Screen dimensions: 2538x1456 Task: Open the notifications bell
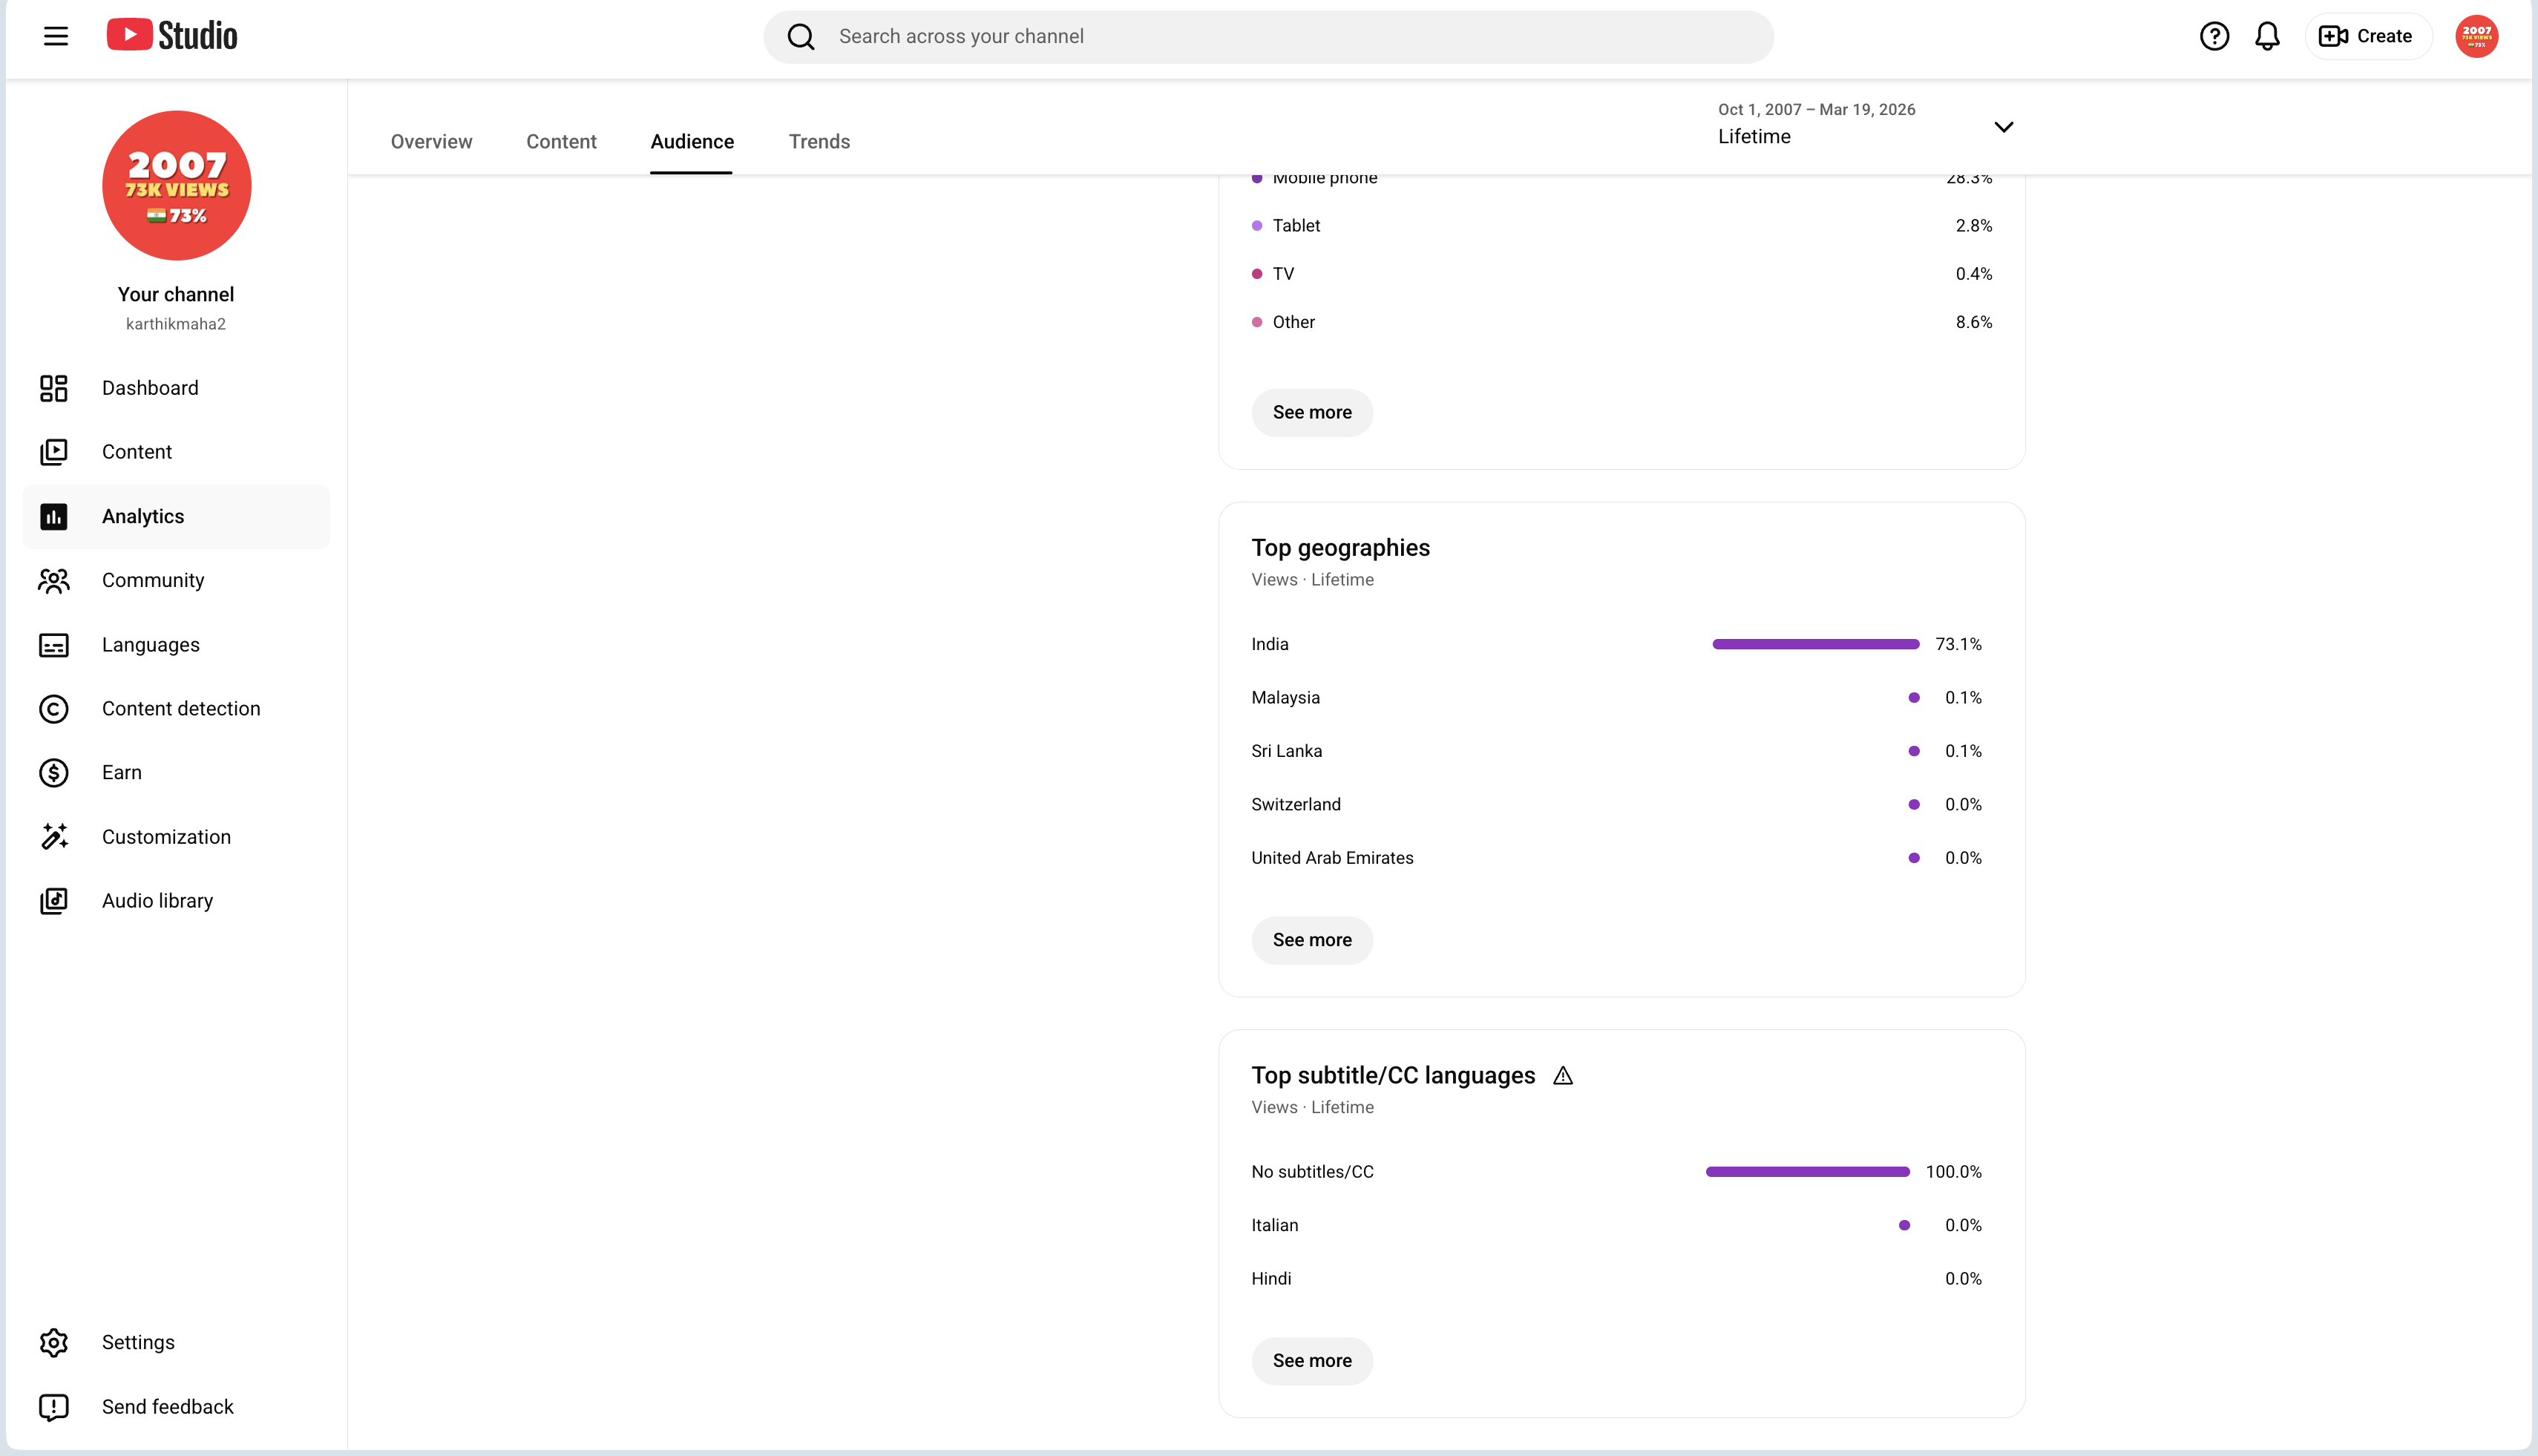click(x=2267, y=36)
